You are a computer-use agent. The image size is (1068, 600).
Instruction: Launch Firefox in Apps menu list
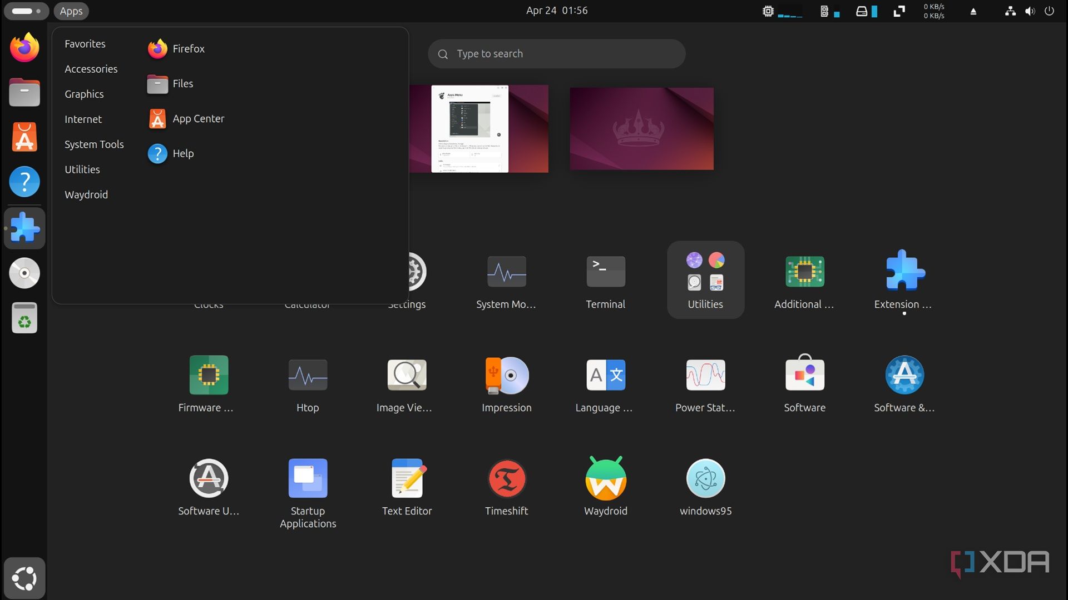[176, 49]
